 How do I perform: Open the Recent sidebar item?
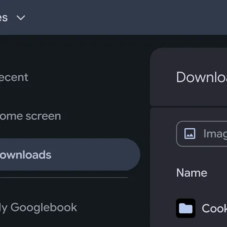14,77
